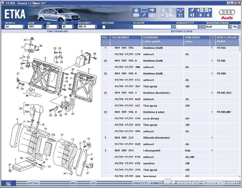This screenshot has width=242, height=188.
Task: Click the BENENNUNG column header
Action: 163,38
